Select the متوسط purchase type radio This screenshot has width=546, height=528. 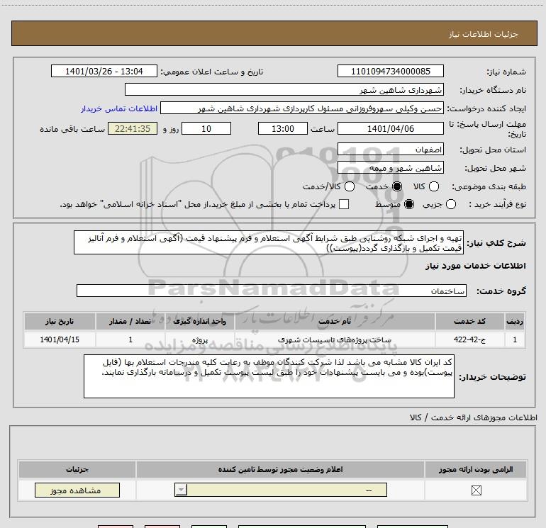point(409,204)
